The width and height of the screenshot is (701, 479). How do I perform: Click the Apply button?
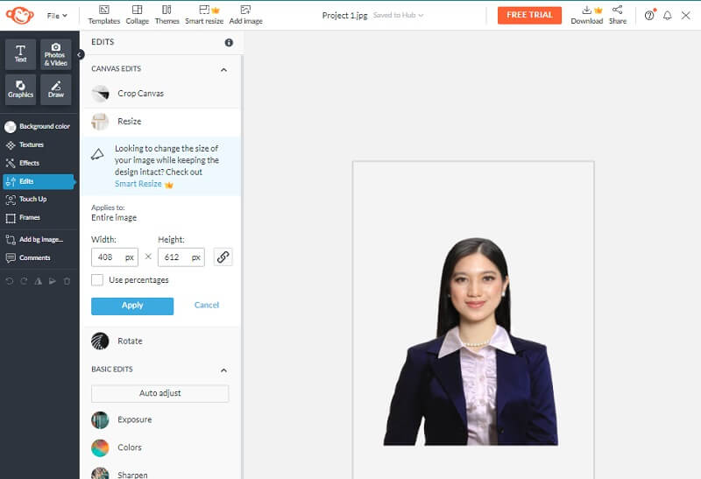coord(132,306)
